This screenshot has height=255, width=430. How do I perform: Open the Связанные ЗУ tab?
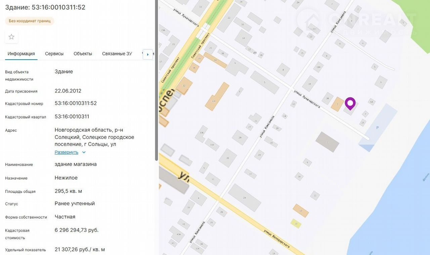117,54
